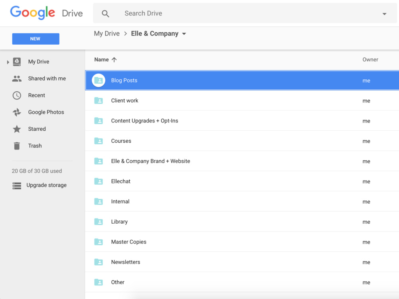Open Elle & Company folder dropdown

pyautogui.click(x=184, y=34)
